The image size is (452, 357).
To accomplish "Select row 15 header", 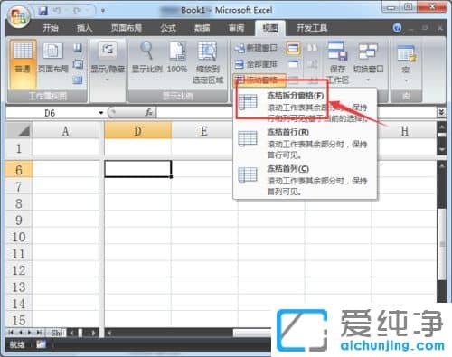I will tap(19, 320).
